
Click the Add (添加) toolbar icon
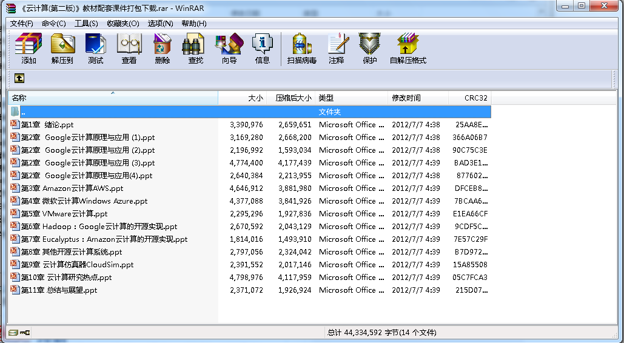[29, 48]
